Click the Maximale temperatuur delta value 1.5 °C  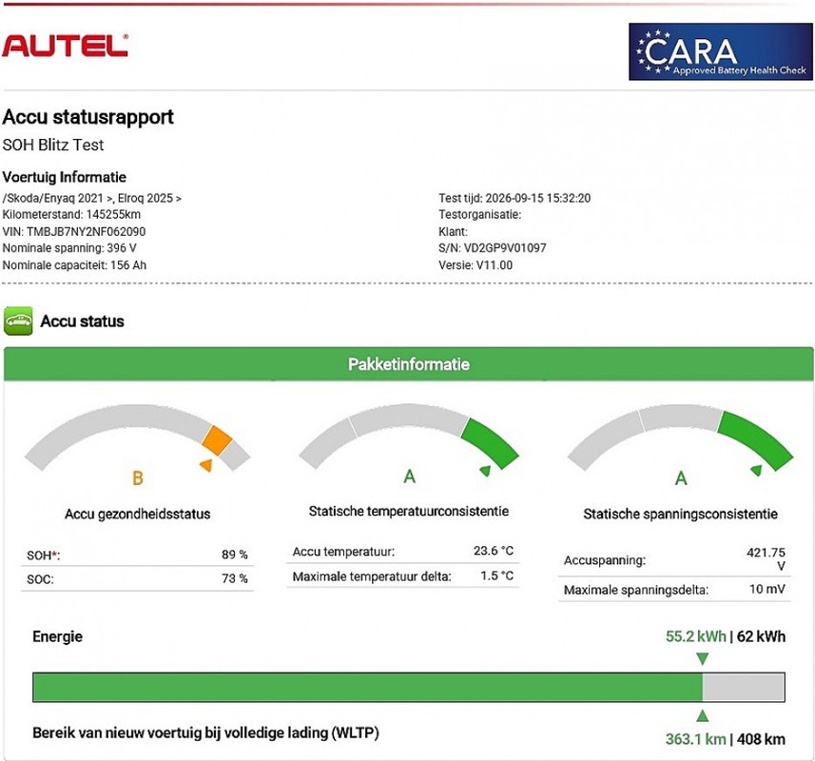pyautogui.click(x=497, y=576)
